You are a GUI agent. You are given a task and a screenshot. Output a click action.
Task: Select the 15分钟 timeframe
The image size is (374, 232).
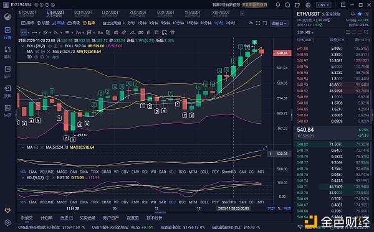(192, 23)
